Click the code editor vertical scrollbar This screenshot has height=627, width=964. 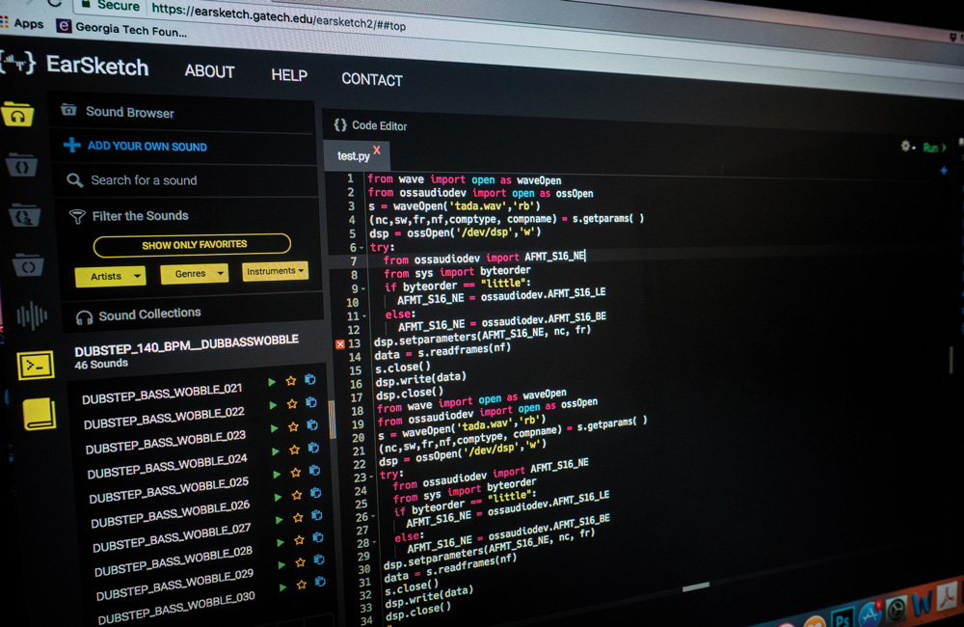(x=951, y=360)
